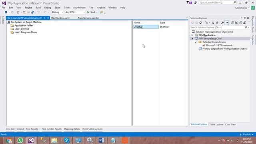
Task: Click the feedback icon beside Quick Launch
Action: click(196, 3)
